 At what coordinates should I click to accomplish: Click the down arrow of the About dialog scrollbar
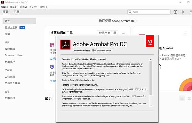pos(151,106)
